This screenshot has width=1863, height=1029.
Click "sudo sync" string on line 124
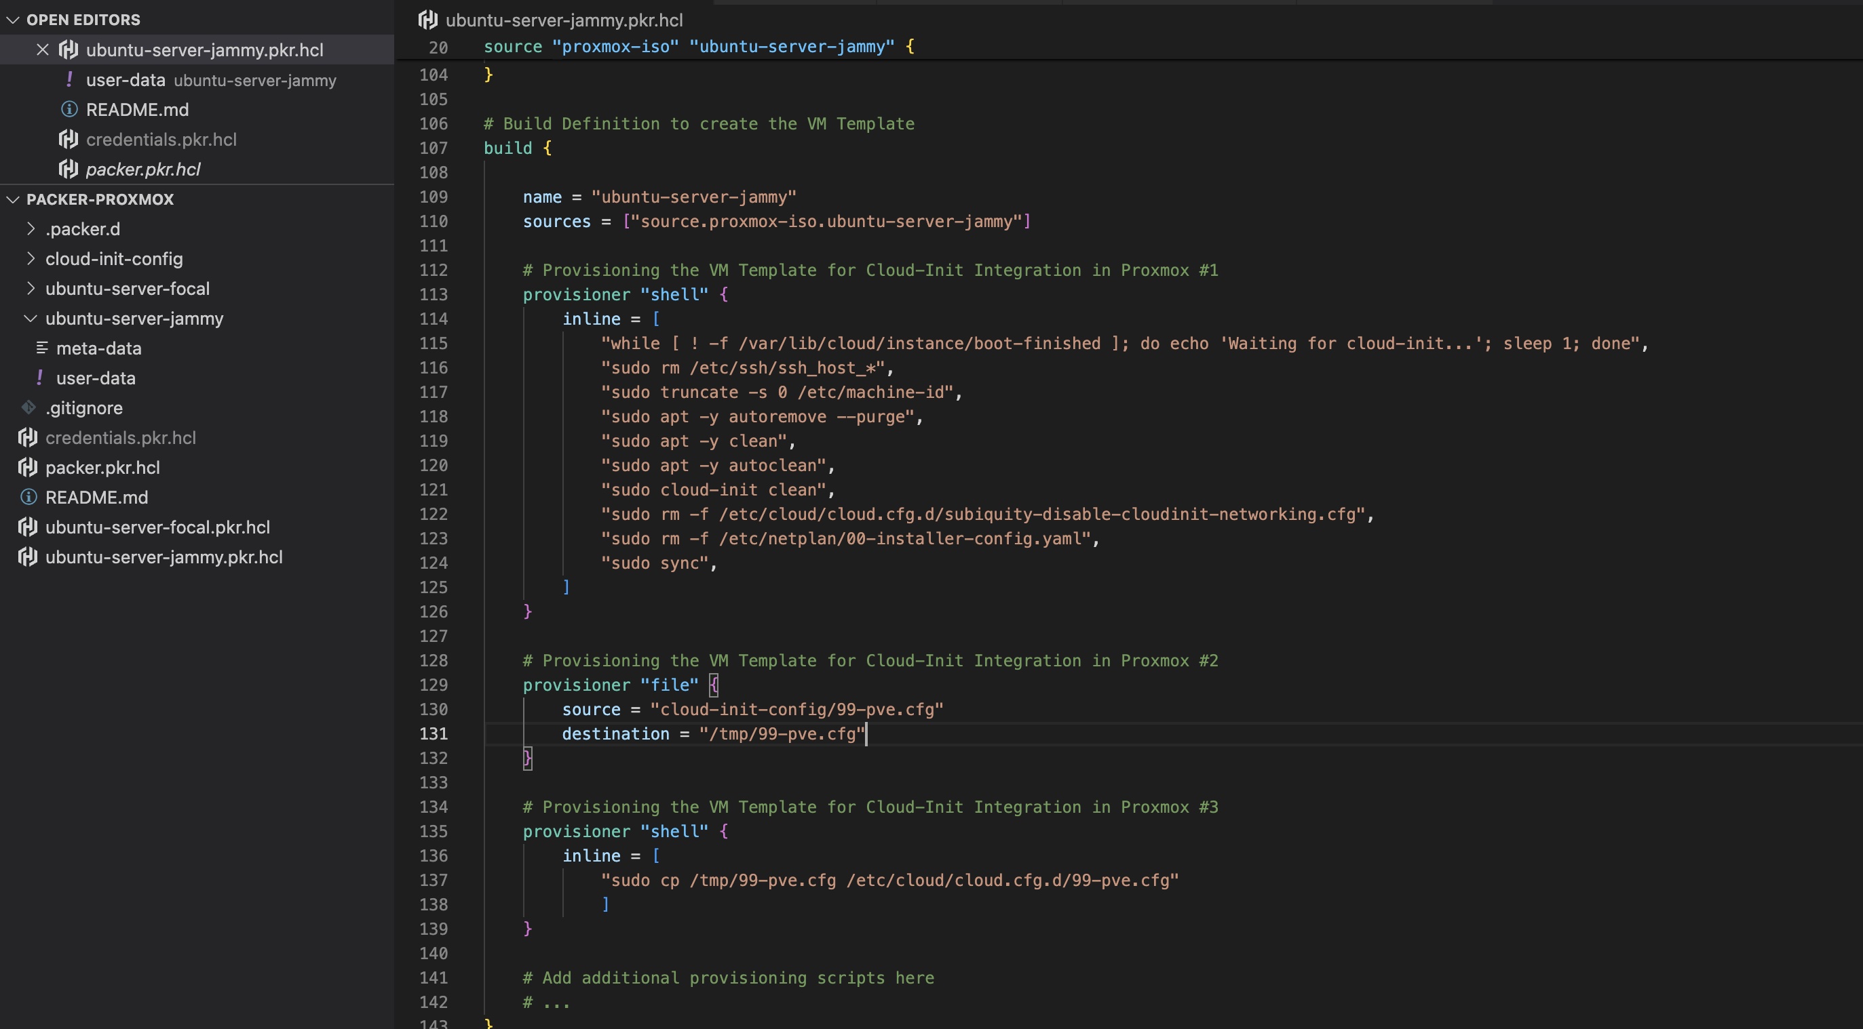[x=655, y=563]
